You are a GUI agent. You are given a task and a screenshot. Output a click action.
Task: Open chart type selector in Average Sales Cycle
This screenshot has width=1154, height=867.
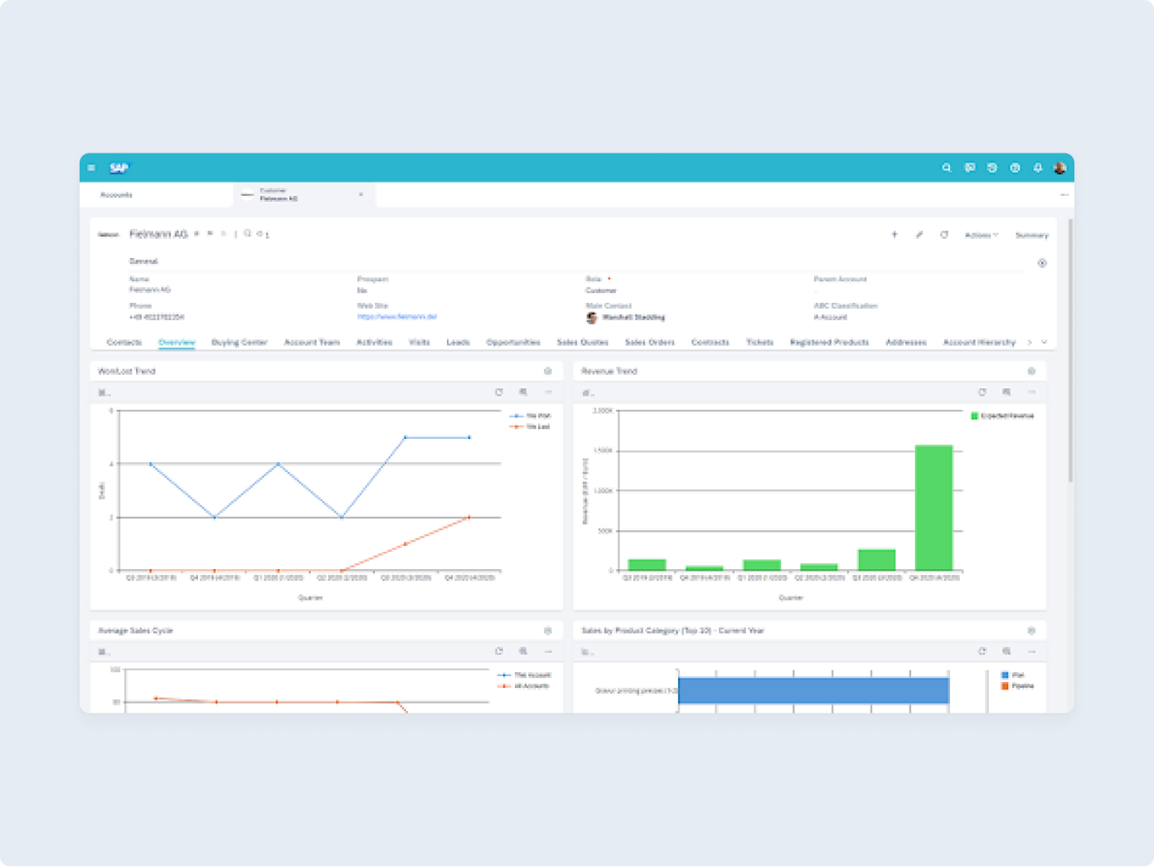tap(104, 651)
